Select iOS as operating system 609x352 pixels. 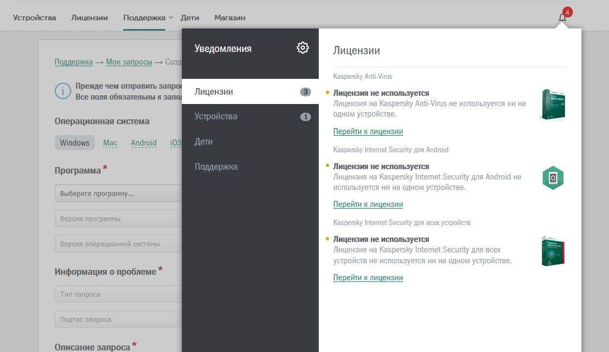coord(176,143)
